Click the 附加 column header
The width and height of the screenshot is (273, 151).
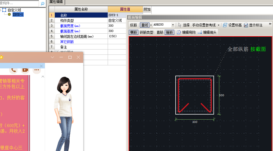pos(147,9)
